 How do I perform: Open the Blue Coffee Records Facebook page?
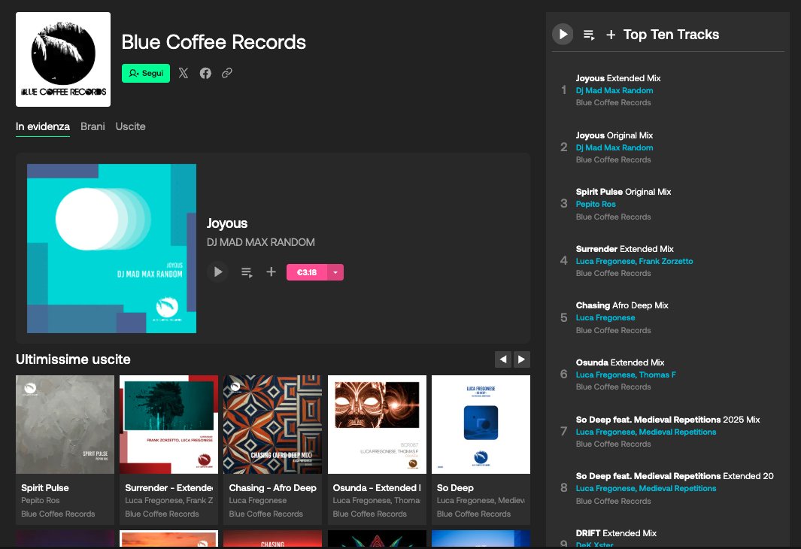pos(205,73)
